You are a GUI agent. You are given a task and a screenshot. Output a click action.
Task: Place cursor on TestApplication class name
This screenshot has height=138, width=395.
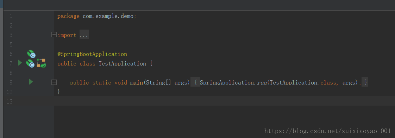[x=122, y=63]
